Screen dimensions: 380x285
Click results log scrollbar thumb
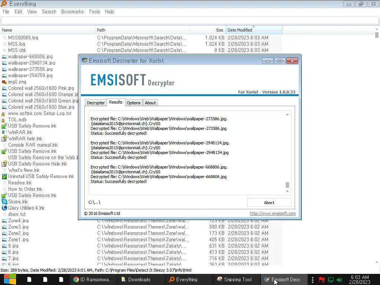coord(288,185)
